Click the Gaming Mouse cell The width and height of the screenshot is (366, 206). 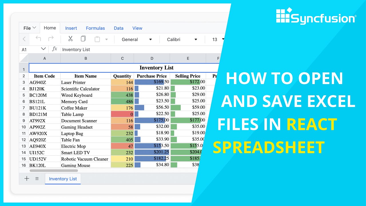click(86, 165)
